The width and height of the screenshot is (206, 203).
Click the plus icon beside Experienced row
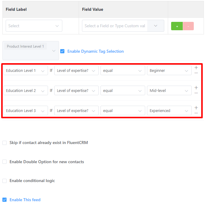[x=196, y=108]
